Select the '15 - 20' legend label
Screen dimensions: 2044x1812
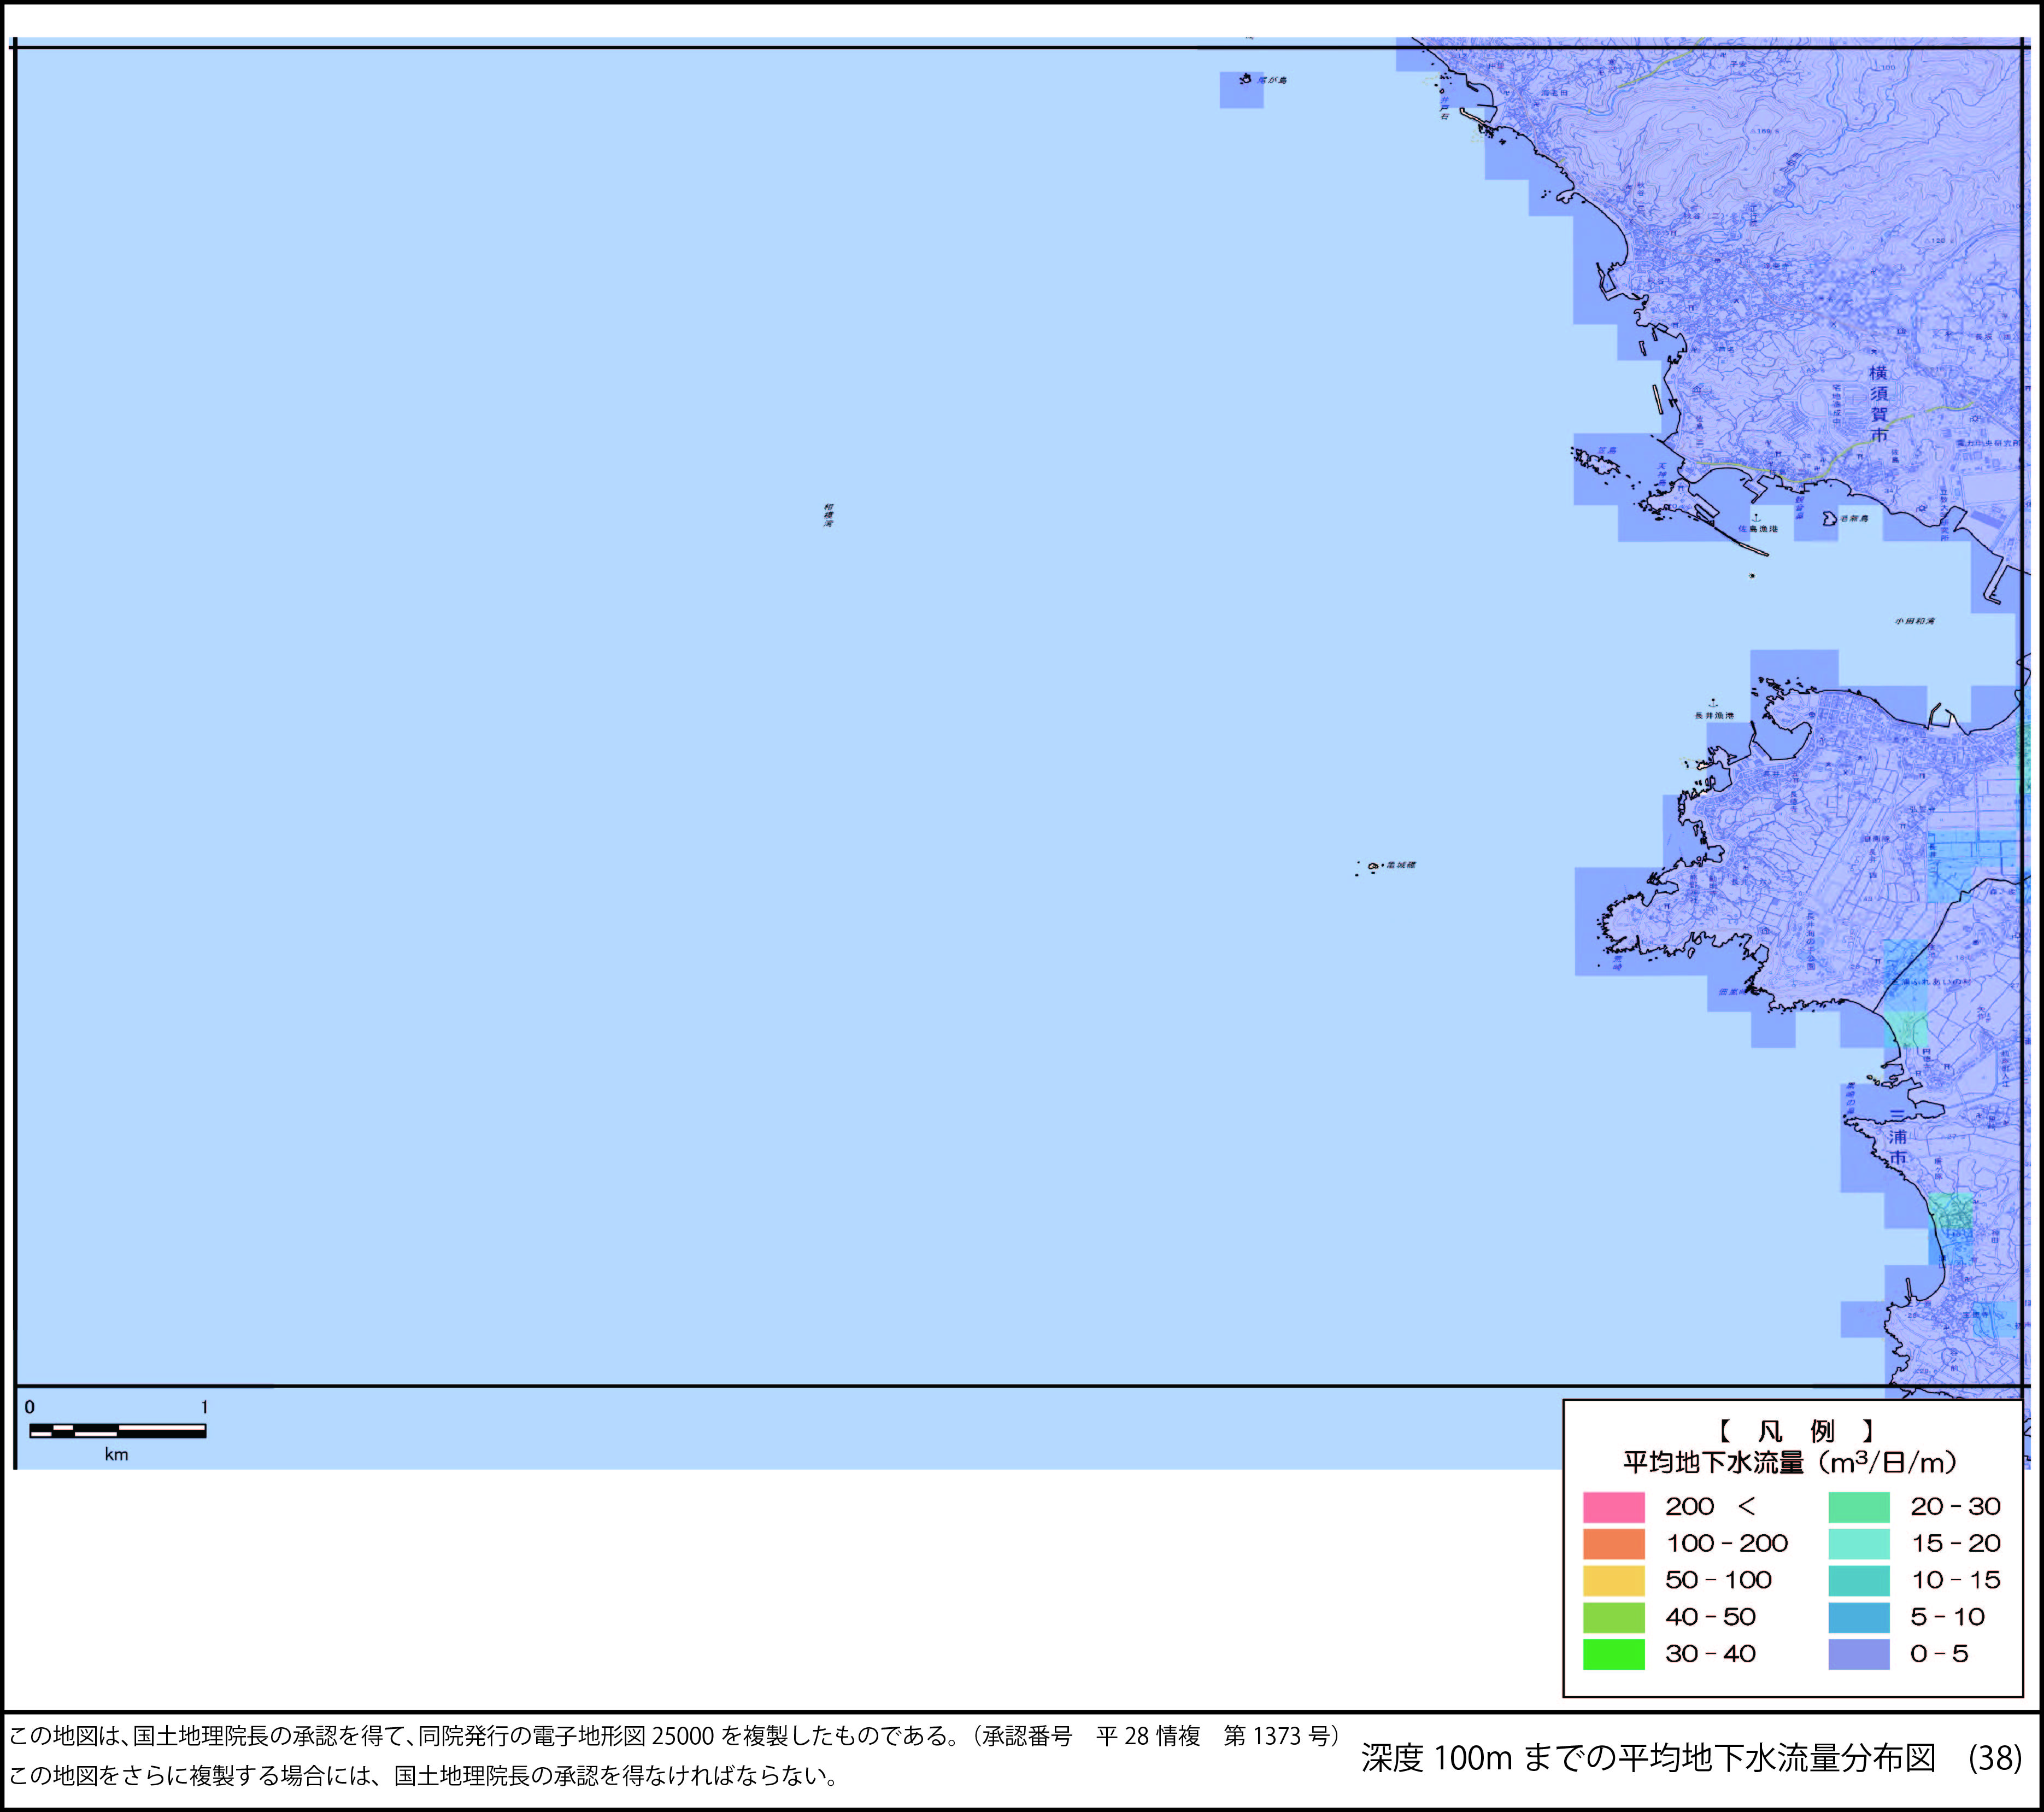pyautogui.click(x=1956, y=1544)
